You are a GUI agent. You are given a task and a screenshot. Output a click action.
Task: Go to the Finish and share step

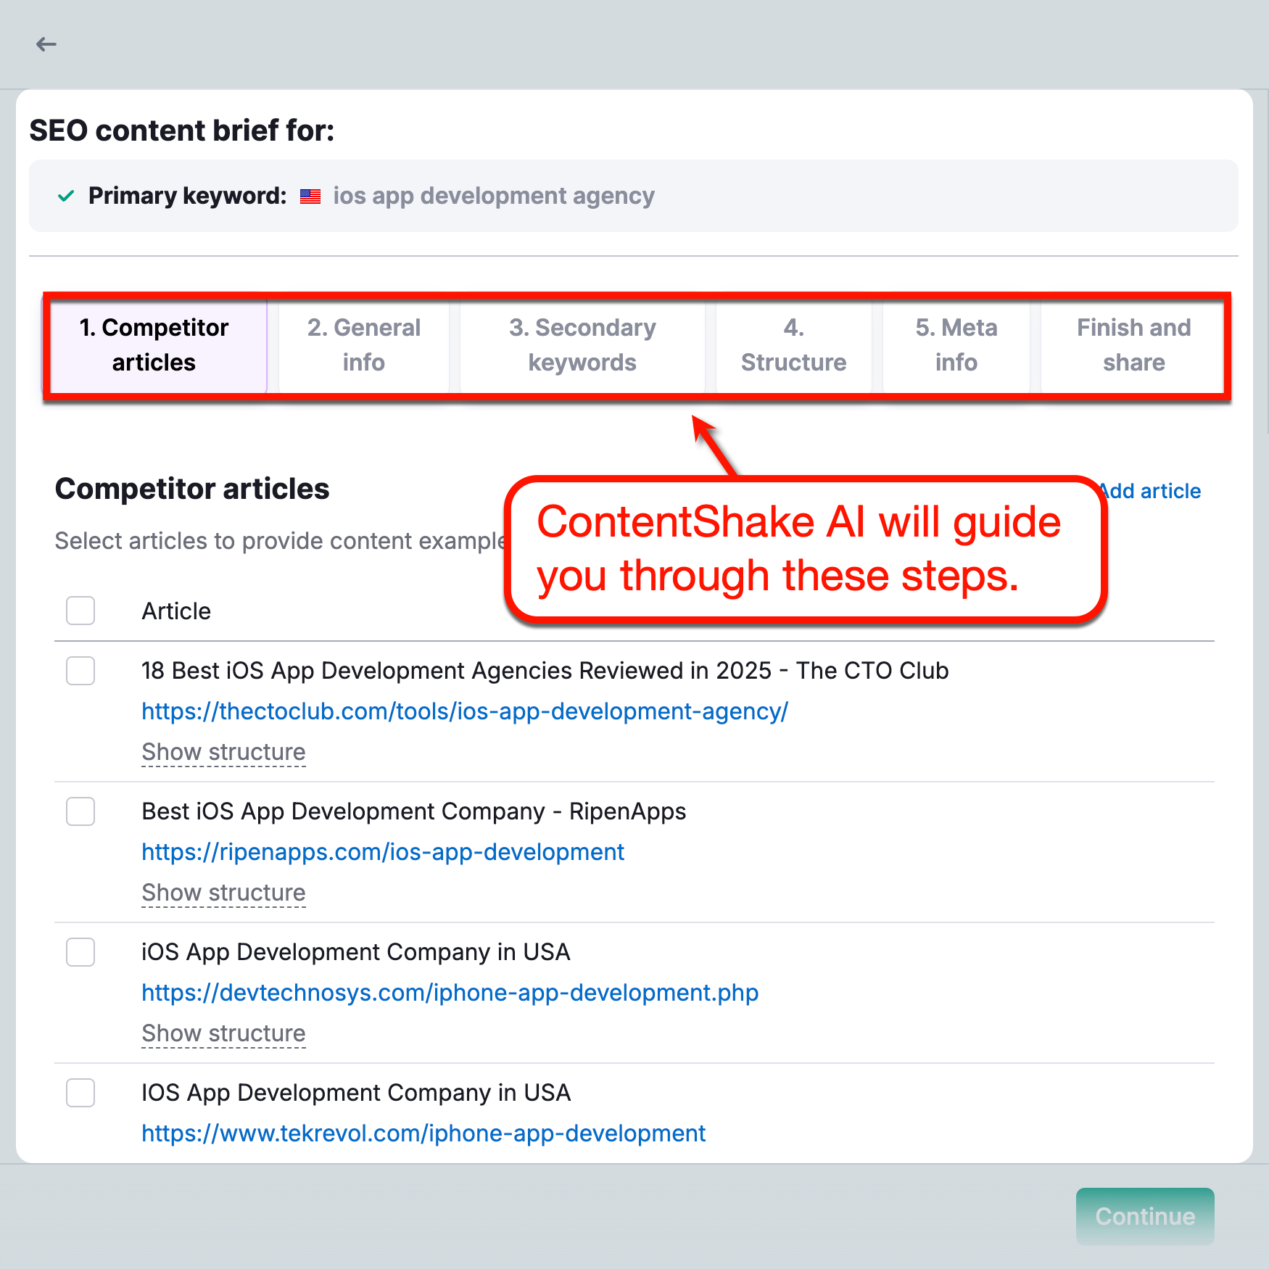coord(1133,345)
